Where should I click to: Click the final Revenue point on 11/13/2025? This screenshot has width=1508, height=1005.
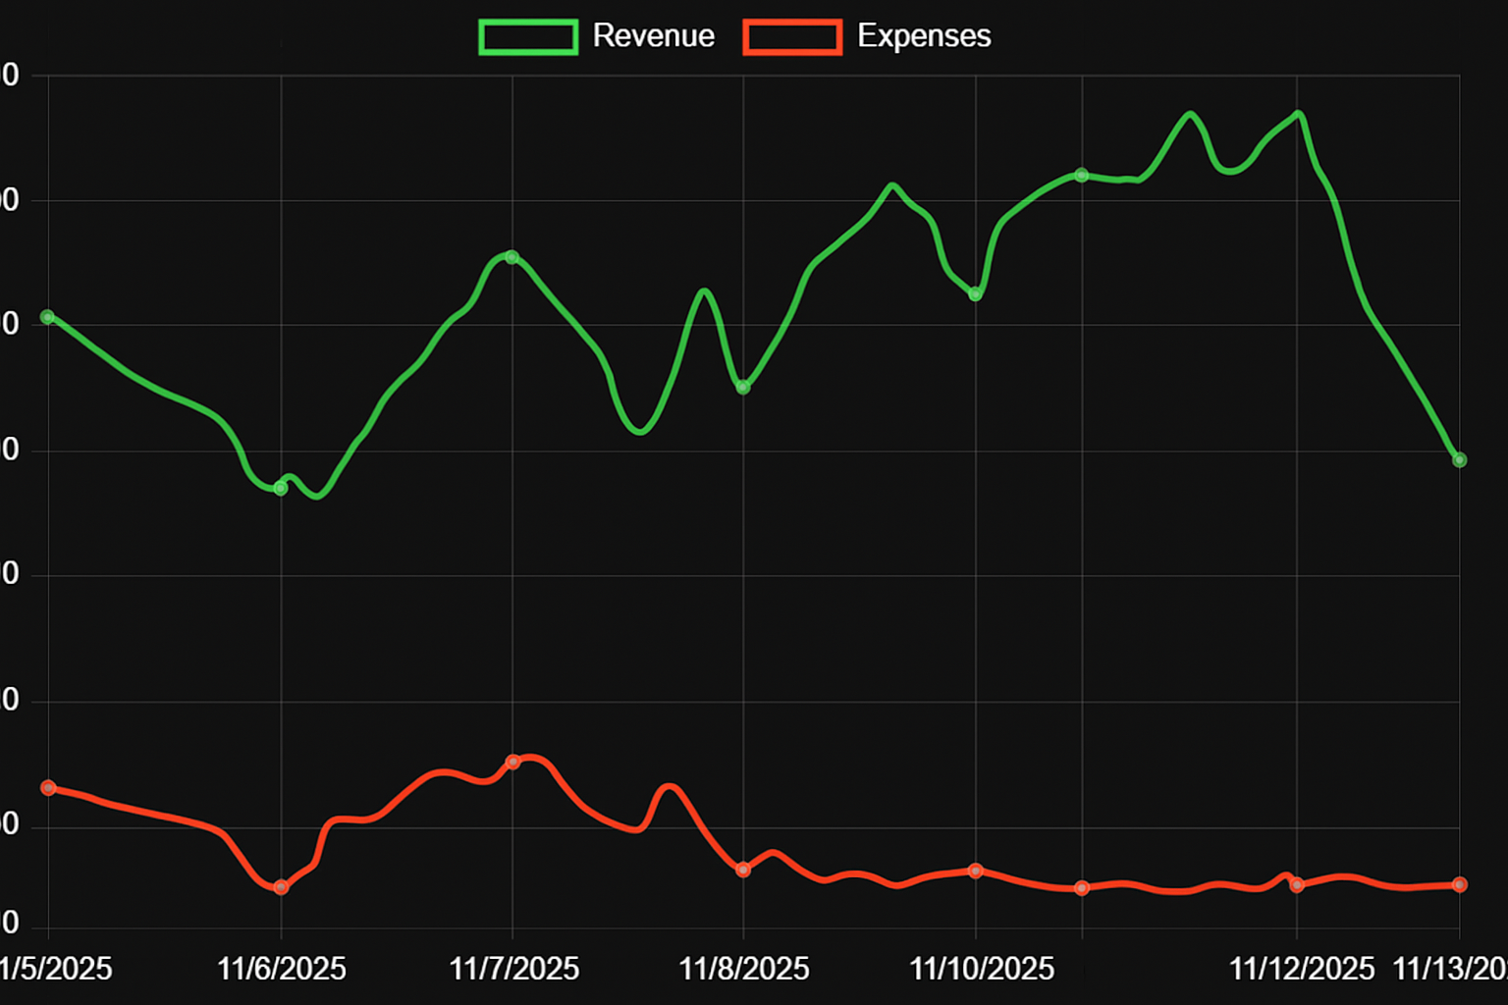tap(1460, 458)
